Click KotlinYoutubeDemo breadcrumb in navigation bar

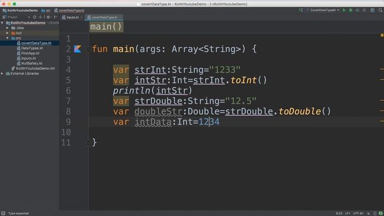pyautogui.click(x=20, y=11)
